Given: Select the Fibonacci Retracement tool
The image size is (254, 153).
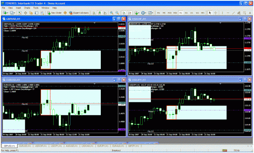Looking at the screenshot, I should [244, 13].
